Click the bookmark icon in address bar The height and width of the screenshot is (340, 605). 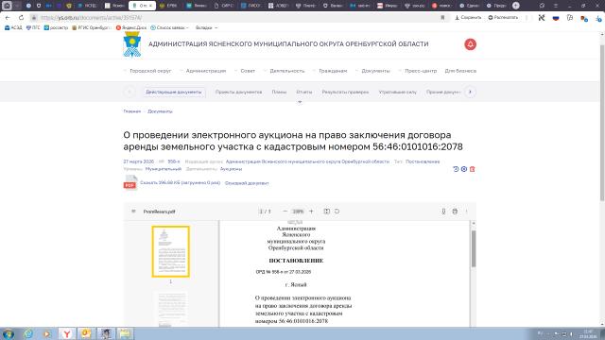[442, 18]
